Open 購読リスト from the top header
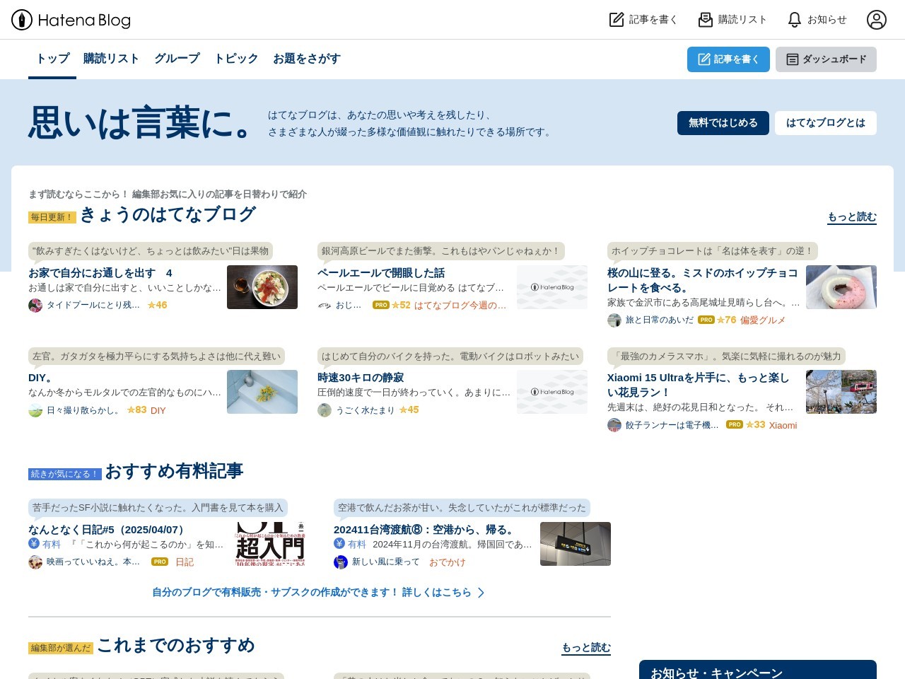 coord(732,20)
